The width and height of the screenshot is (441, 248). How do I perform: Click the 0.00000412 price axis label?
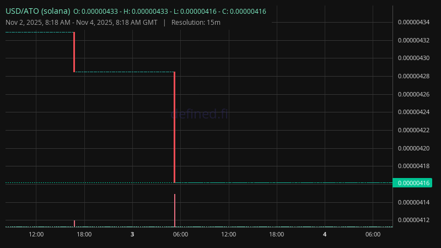413,220
